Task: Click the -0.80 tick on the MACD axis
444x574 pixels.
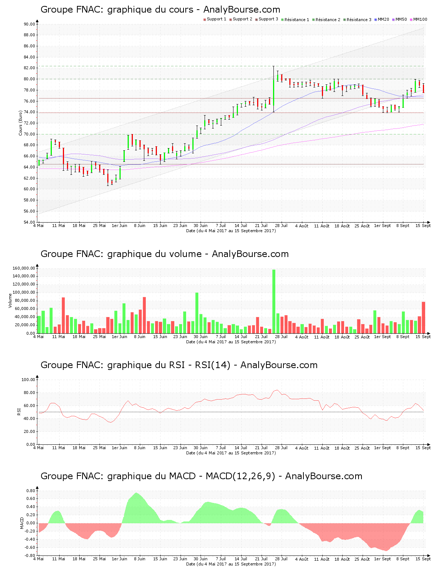Action: pos(30,555)
